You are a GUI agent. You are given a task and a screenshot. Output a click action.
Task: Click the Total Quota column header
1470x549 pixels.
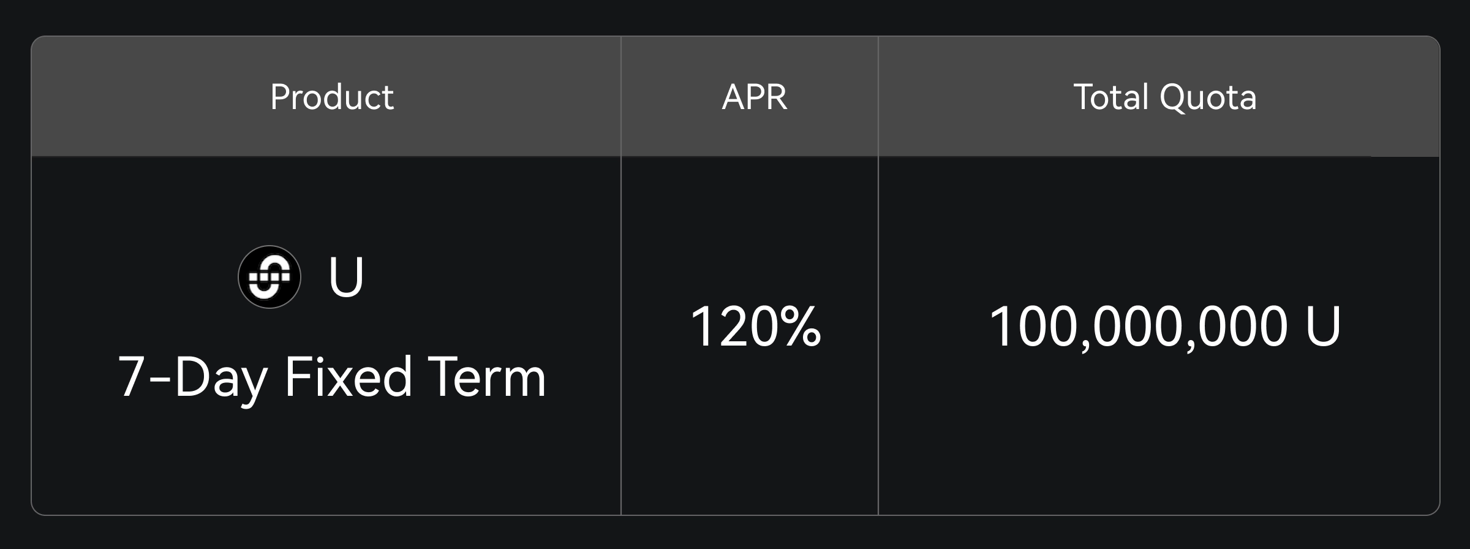coord(1165,97)
